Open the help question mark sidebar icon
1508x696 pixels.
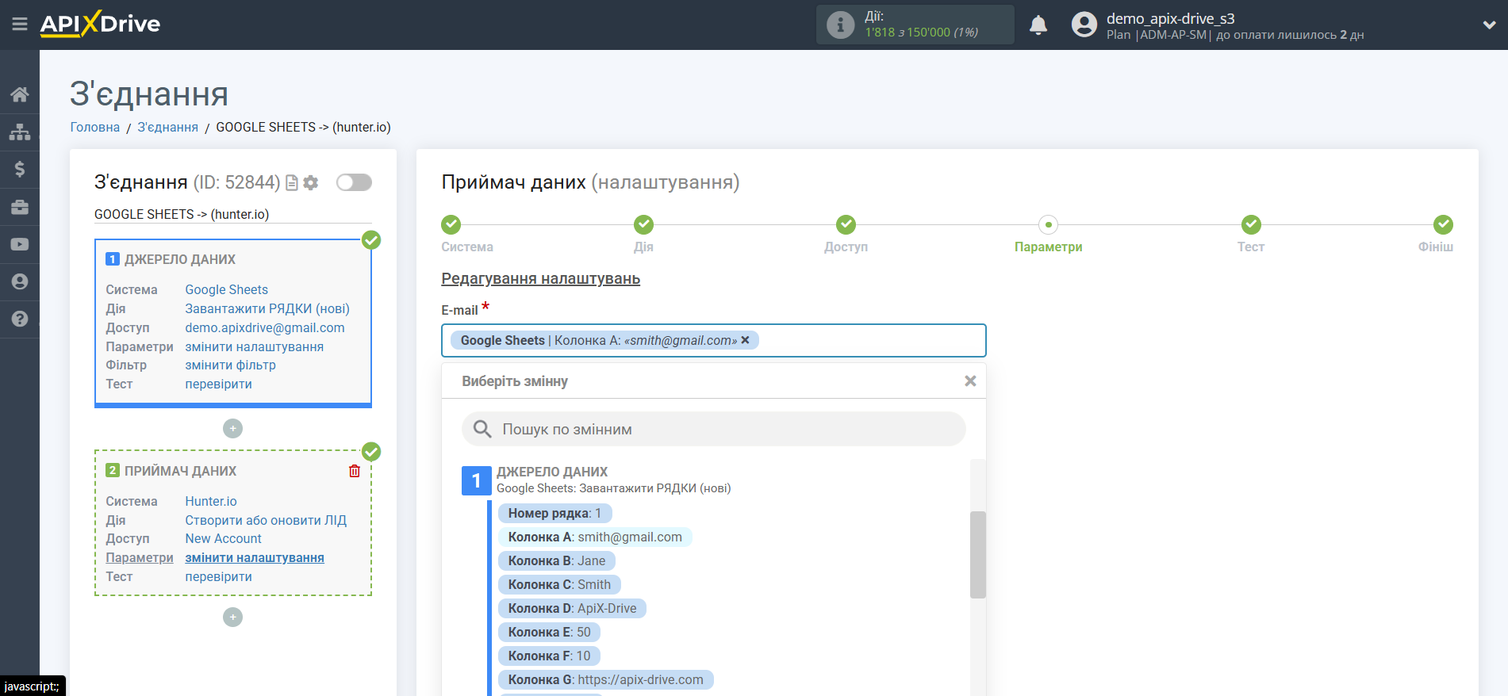click(x=20, y=319)
